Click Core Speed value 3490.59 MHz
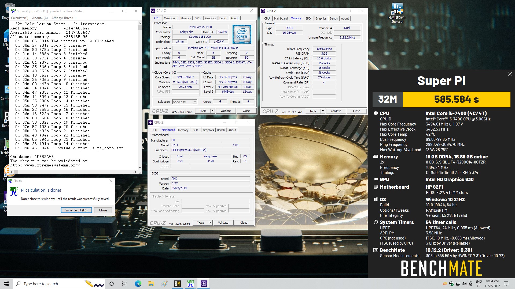 (185, 77)
